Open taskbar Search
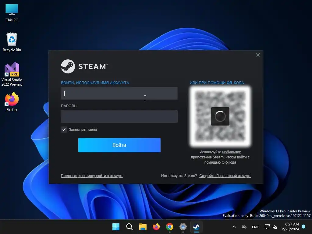 point(129,227)
